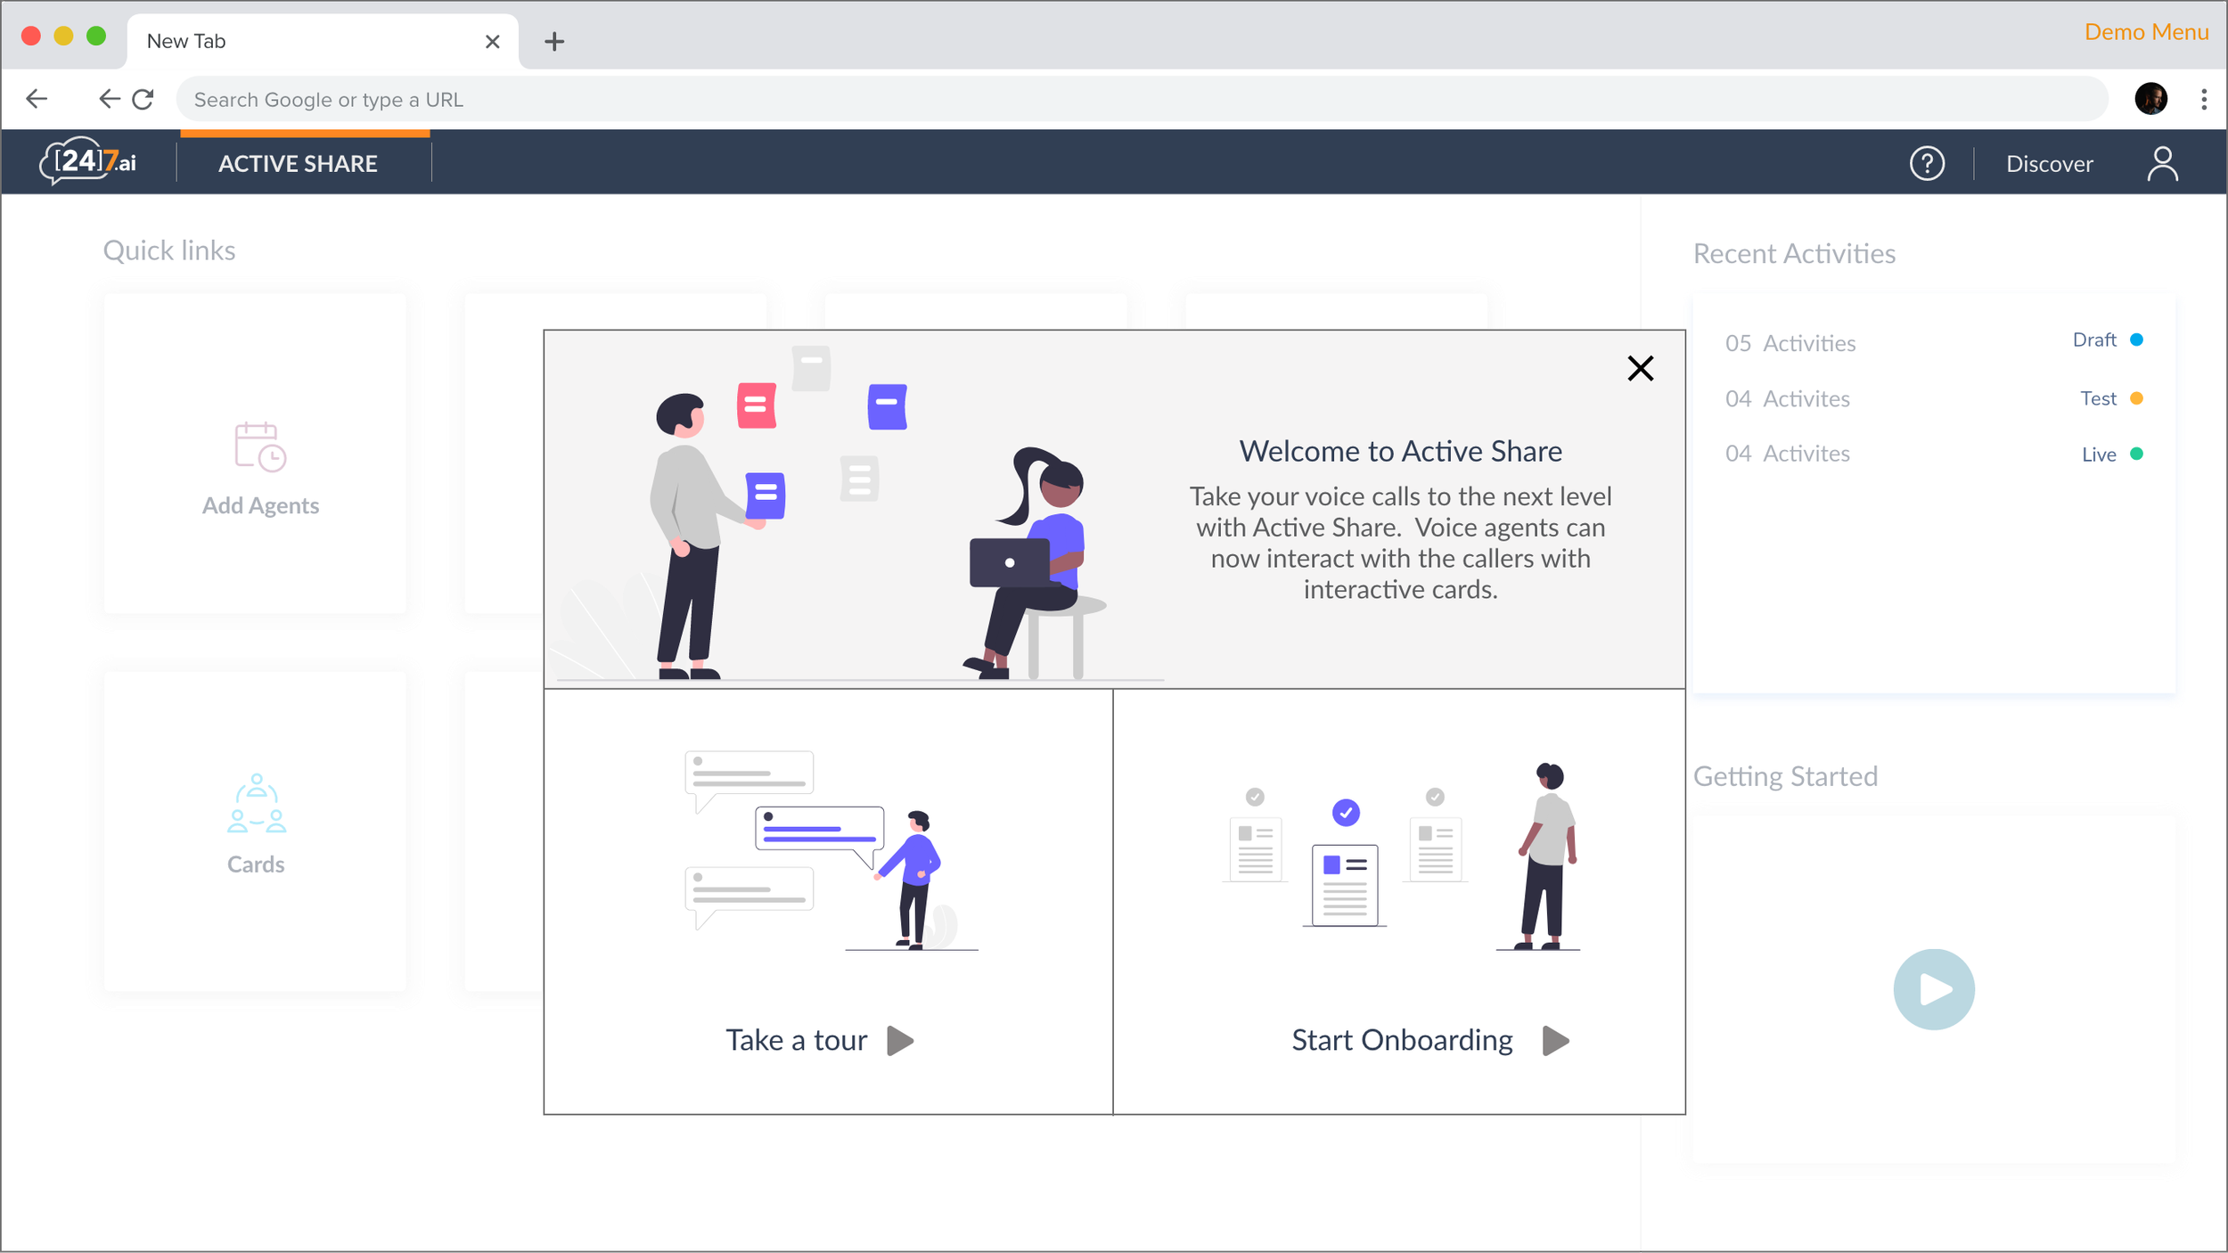Viewport: 2228px width, 1253px height.
Task: Click the help question mark icon
Action: click(1926, 164)
